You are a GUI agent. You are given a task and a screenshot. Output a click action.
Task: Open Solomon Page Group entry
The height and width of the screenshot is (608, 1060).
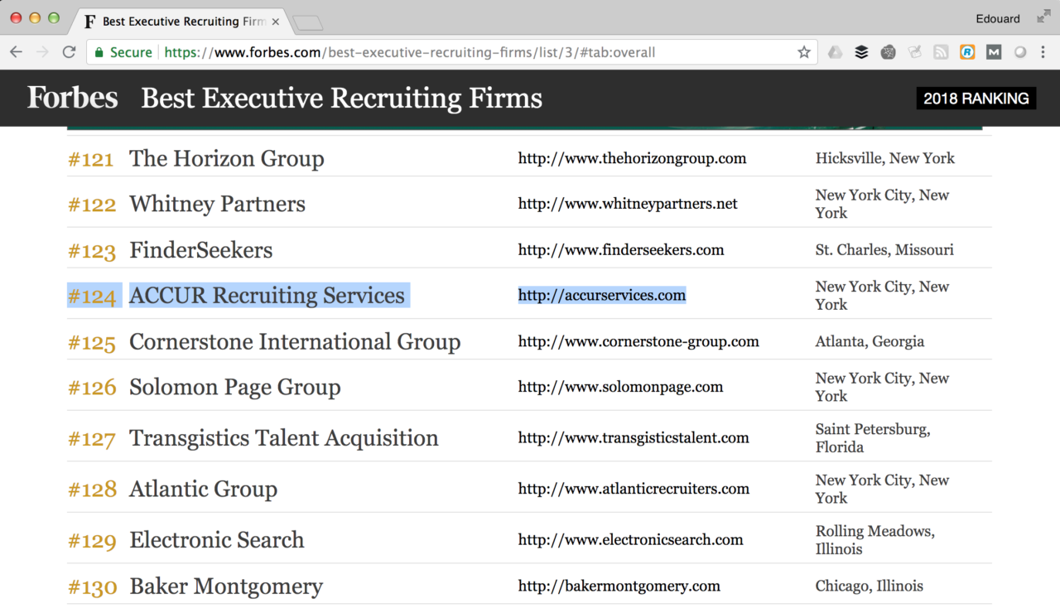[235, 387]
